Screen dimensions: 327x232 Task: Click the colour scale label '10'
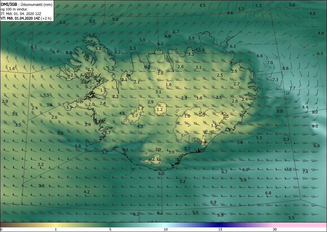165,230
